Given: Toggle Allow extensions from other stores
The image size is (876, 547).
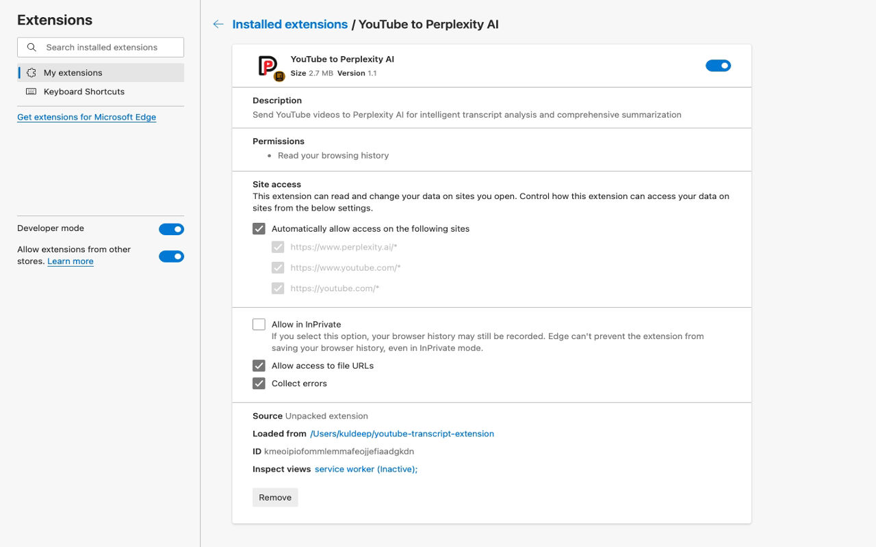Looking at the screenshot, I should 171,256.
